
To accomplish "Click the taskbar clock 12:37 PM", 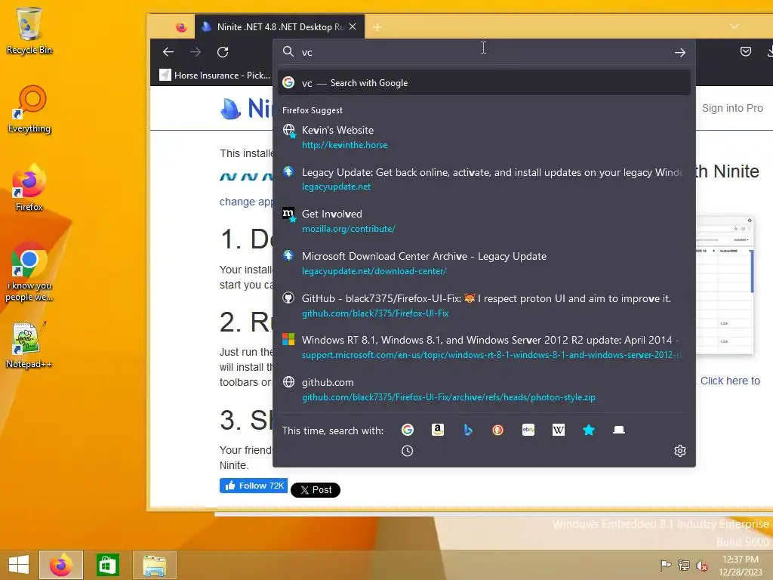I will click(x=740, y=565).
